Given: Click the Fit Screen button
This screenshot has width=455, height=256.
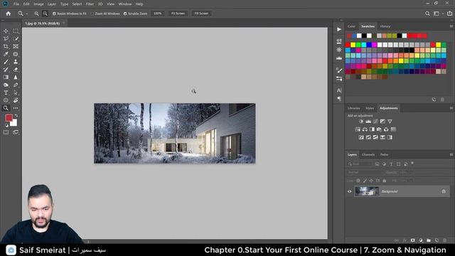Looking at the screenshot, I should (x=178, y=14).
